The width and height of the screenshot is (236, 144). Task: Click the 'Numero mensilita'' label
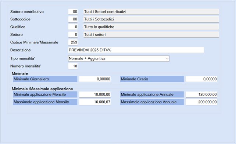[x=26, y=66]
